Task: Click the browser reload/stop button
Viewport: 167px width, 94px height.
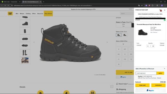Action: (x=8, y=5)
